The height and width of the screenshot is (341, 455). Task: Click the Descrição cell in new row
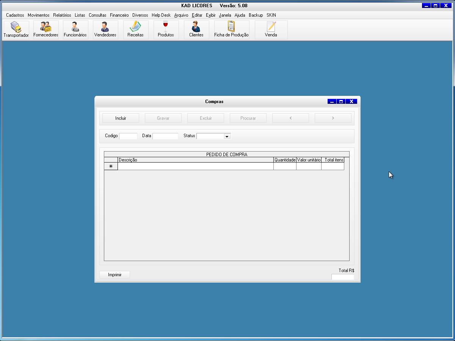196,166
